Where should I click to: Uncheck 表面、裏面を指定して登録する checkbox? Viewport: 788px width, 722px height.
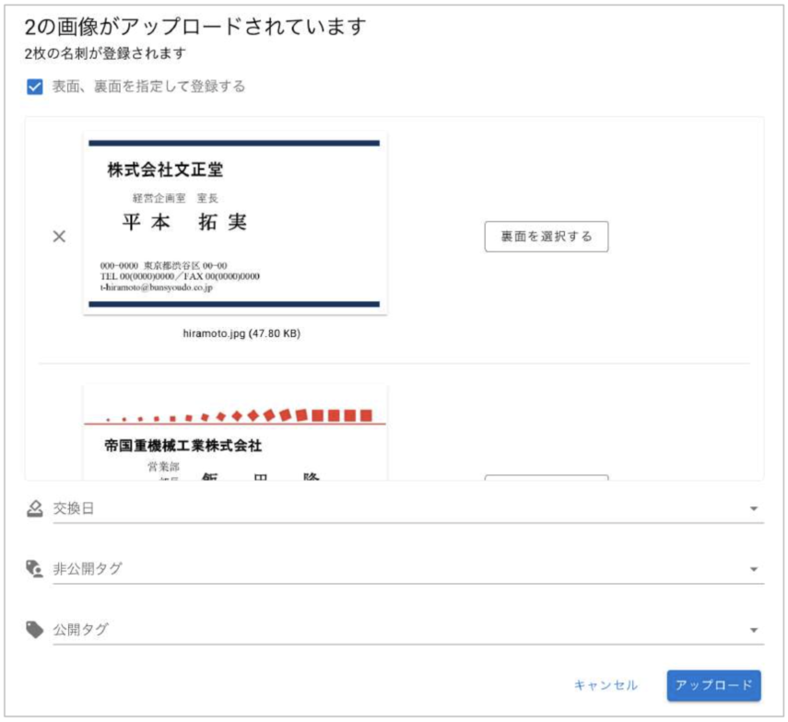pyautogui.click(x=35, y=87)
